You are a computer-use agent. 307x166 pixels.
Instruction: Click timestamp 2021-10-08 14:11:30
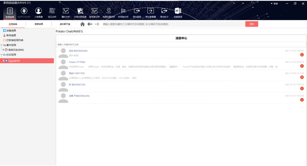(294, 73)
